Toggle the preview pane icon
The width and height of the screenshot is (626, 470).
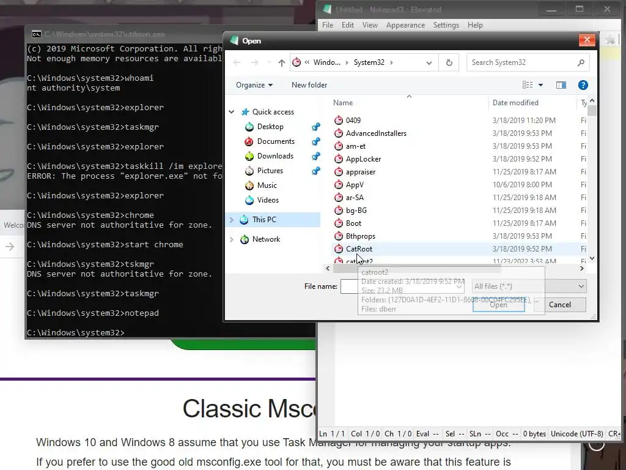coord(561,85)
